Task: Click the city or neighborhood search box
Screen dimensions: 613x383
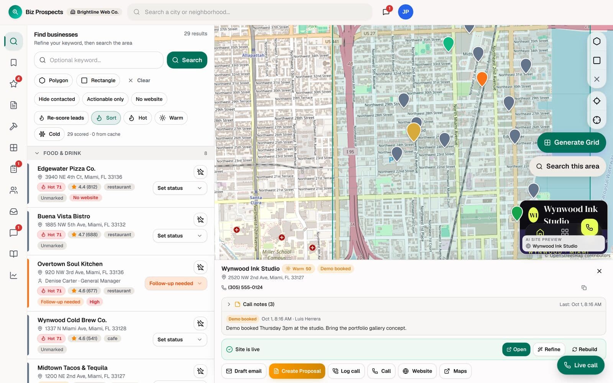Action: [250, 12]
